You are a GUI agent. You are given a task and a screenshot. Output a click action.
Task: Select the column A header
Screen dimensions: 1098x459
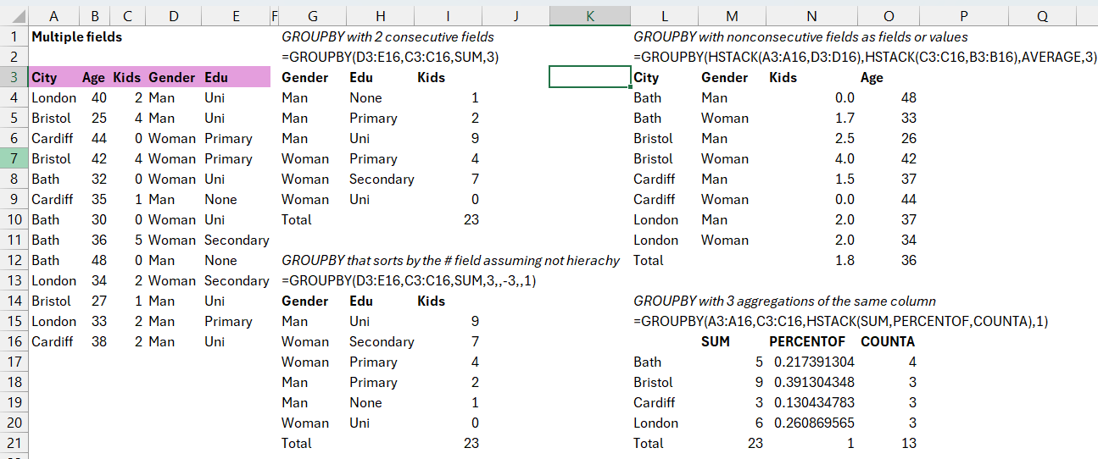coord(53,16)
